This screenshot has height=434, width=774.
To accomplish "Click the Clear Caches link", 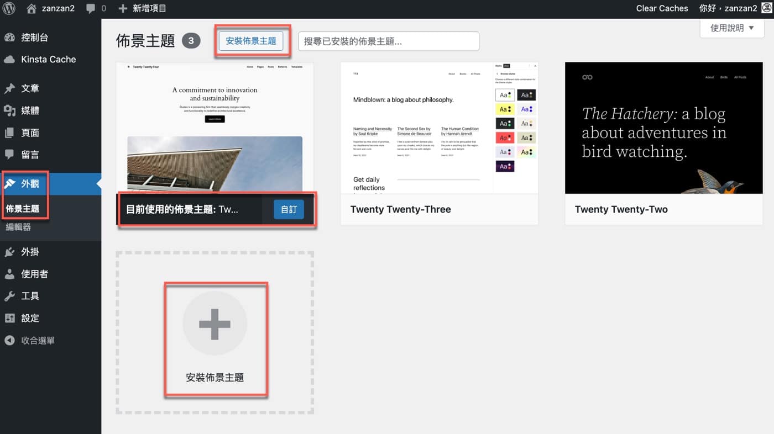I will pos(662,8).
